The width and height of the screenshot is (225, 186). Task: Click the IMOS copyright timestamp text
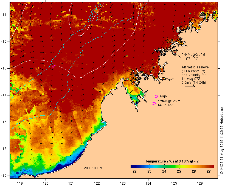pos(222,141)
